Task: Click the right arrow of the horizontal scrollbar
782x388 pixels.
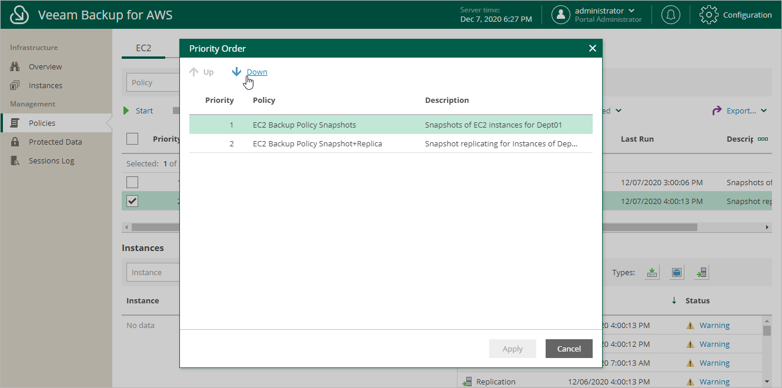Action: pyautogui.click(x=767, y=227)
